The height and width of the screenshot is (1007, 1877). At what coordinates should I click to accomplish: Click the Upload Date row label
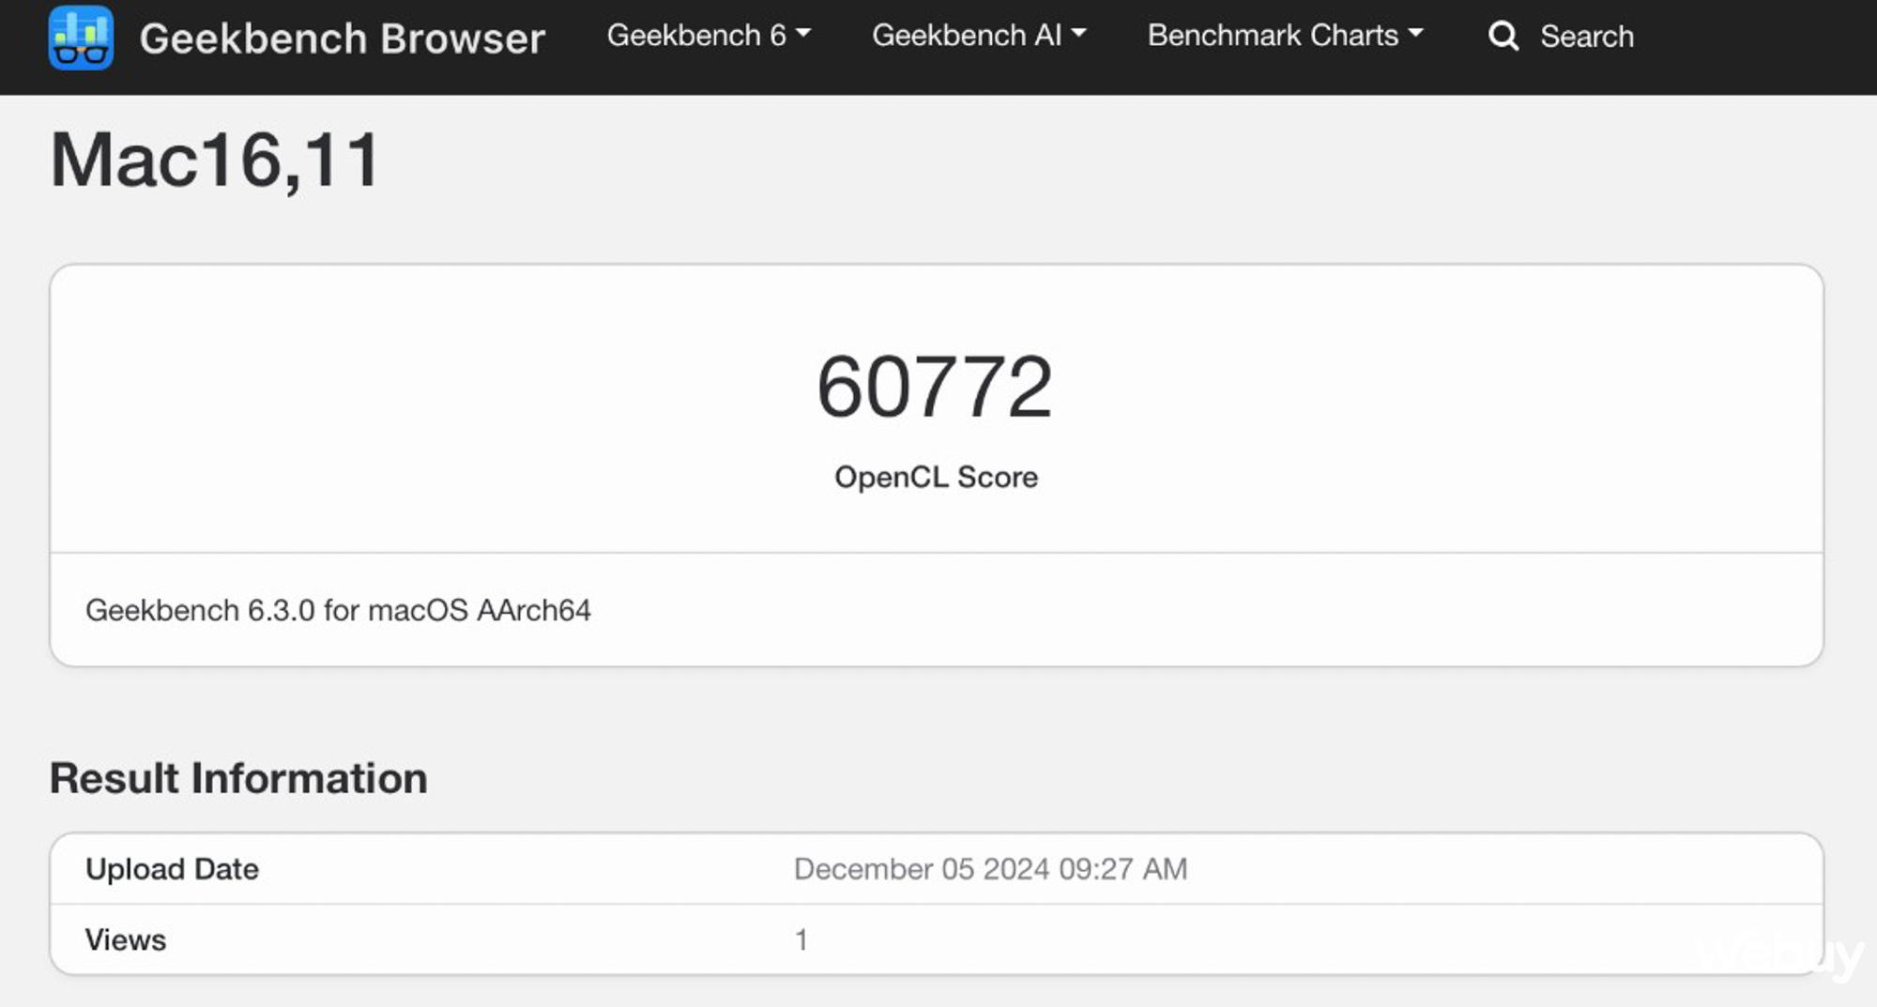tap(172, 869)
